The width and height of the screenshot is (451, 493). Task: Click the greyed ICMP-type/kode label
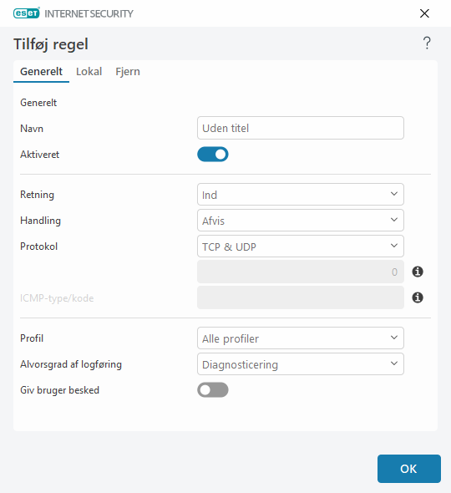[x=57, y=298]
